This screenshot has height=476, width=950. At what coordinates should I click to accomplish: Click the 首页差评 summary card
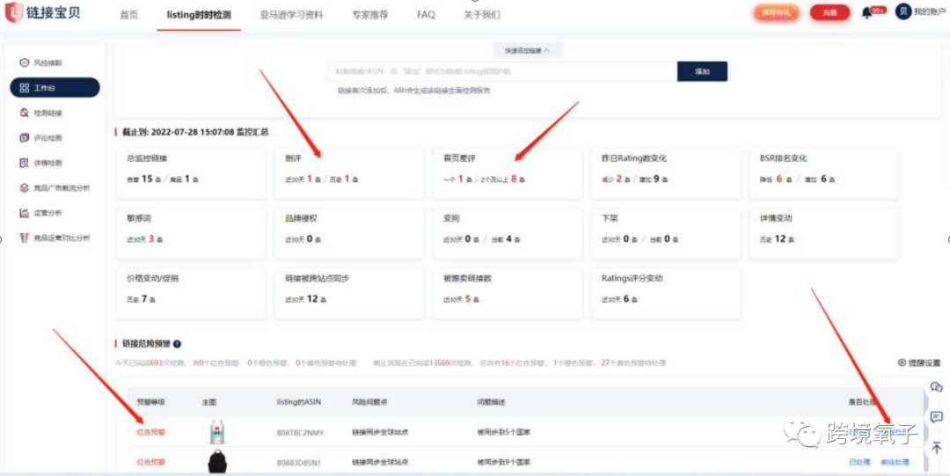point(508,172)
